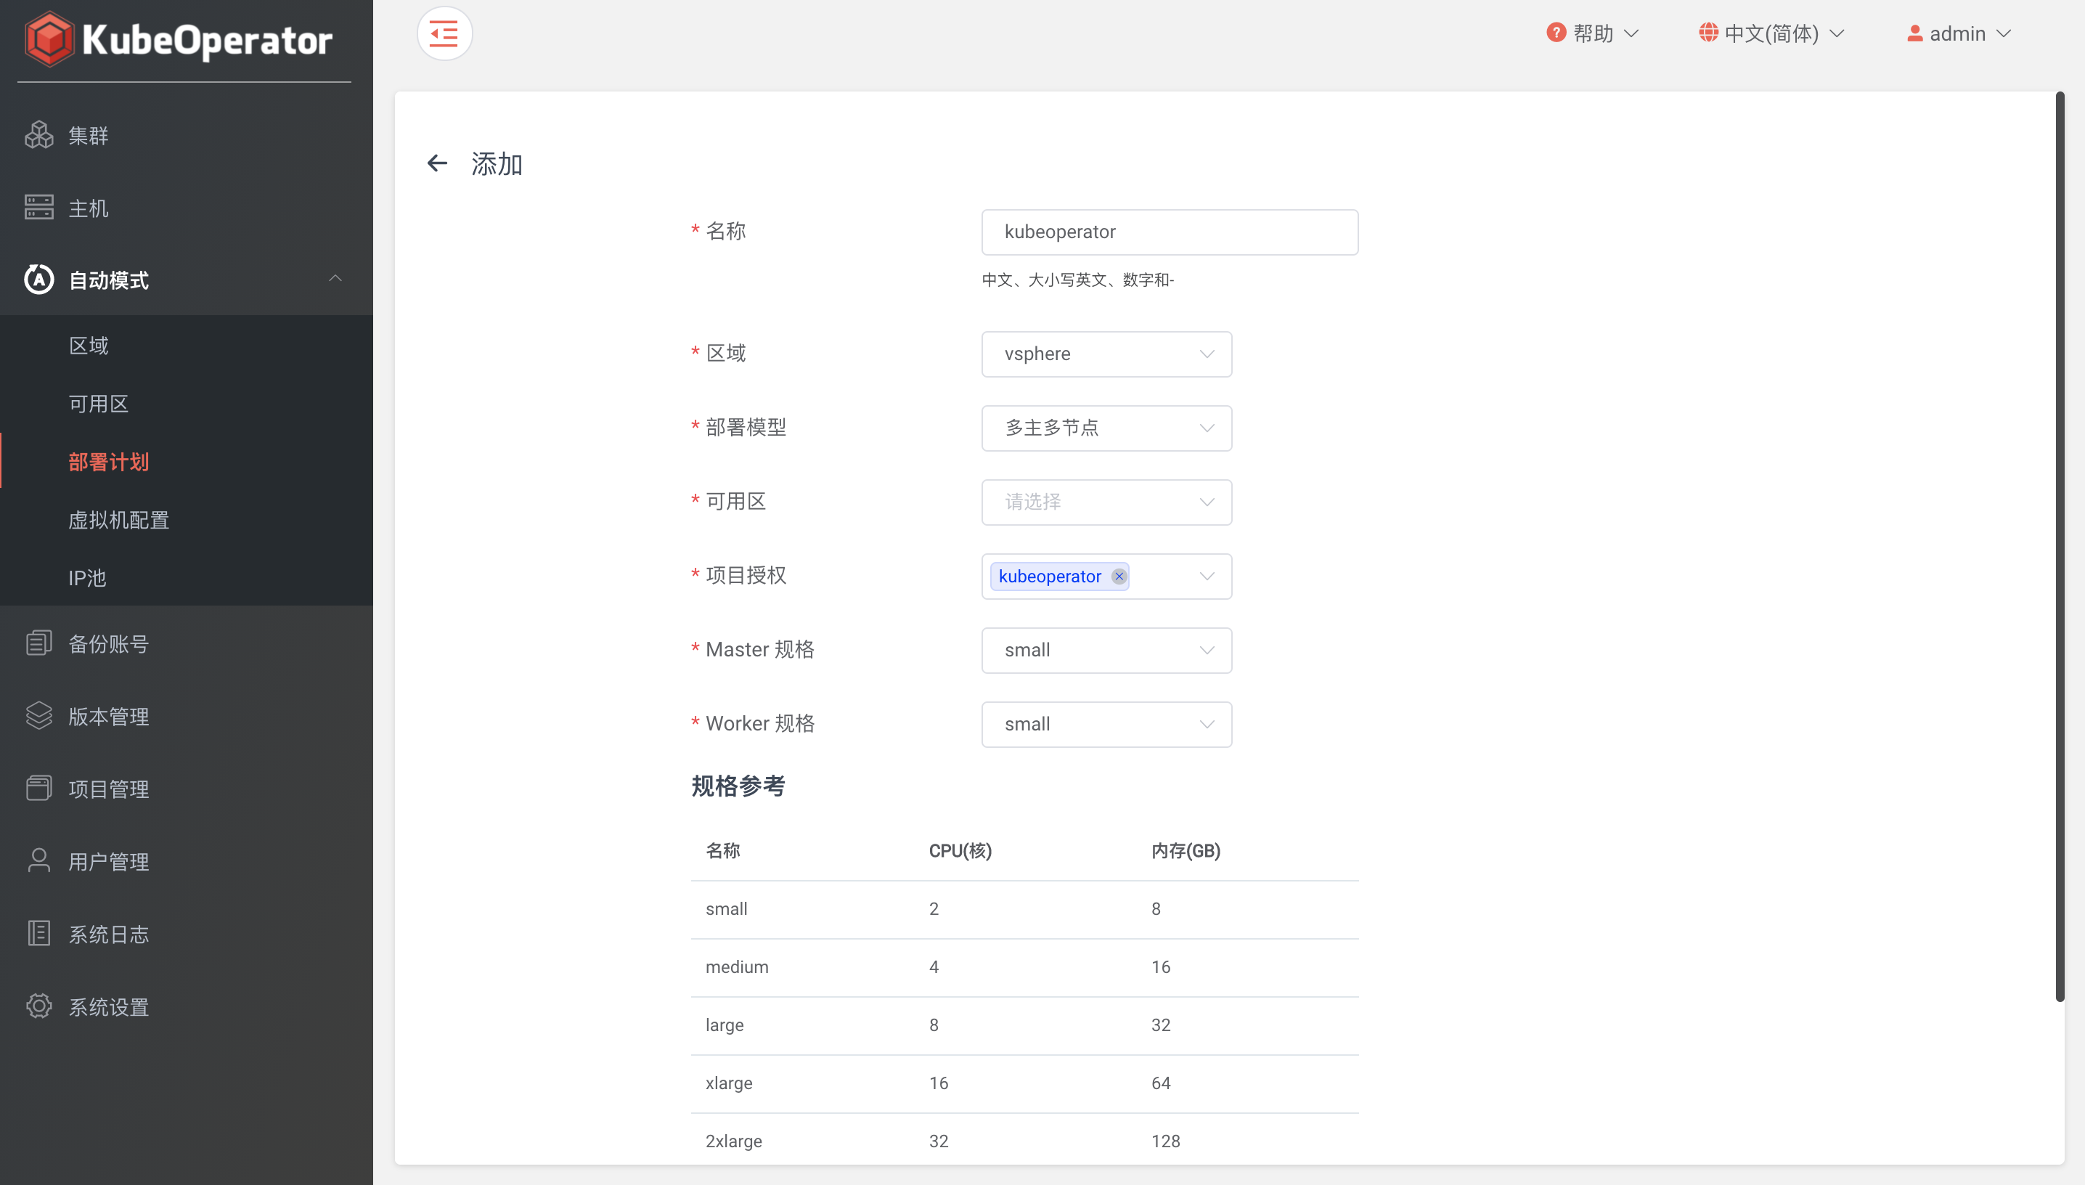The width and height of the screenshot is (2085, 1185).
Task: Remove the kubeoperator project tag
Action: (1119, 577)
